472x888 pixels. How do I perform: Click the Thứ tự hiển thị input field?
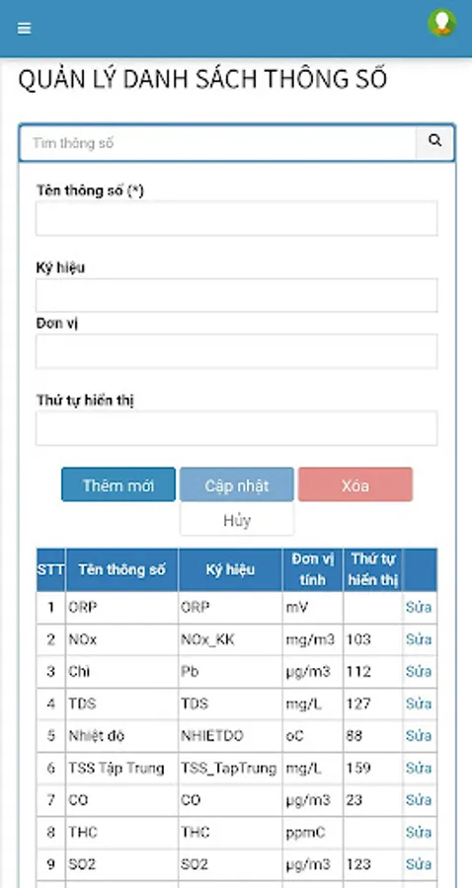click(236, 428)
